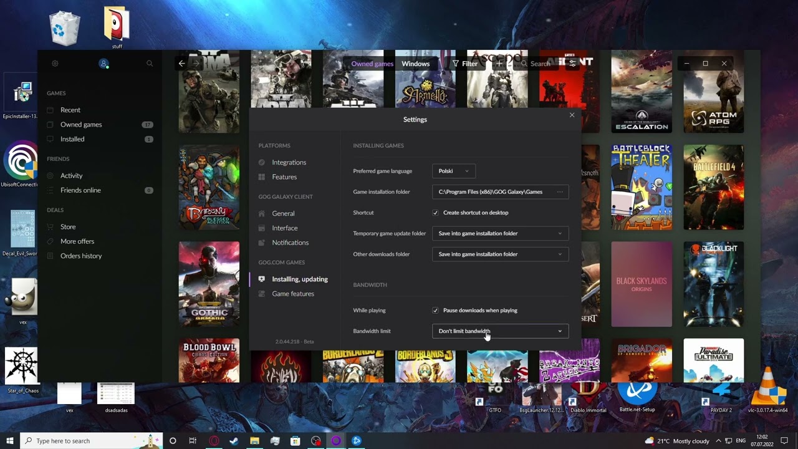Close the Settings dialog
Viewport: 798px width, 449px height.
point(572,115)
